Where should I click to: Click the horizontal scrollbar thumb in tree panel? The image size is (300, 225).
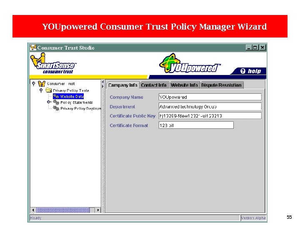tap(63, 210)
